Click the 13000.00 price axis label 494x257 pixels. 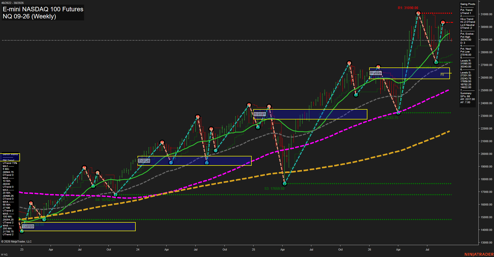(x=486, y=243)
